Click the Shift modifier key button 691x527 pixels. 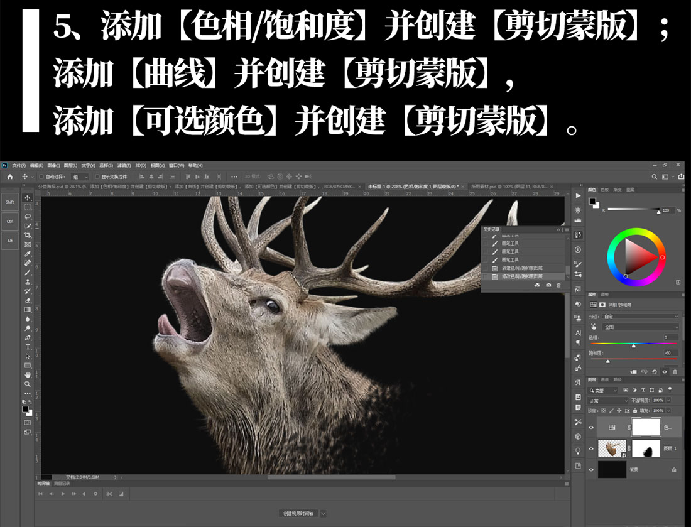point(9,202)
